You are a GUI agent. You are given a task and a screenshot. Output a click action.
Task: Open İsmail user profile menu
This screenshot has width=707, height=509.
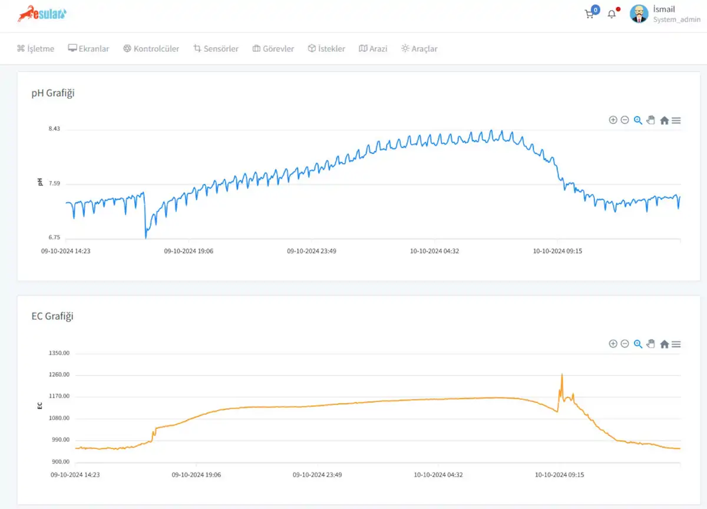pos(665,14)
